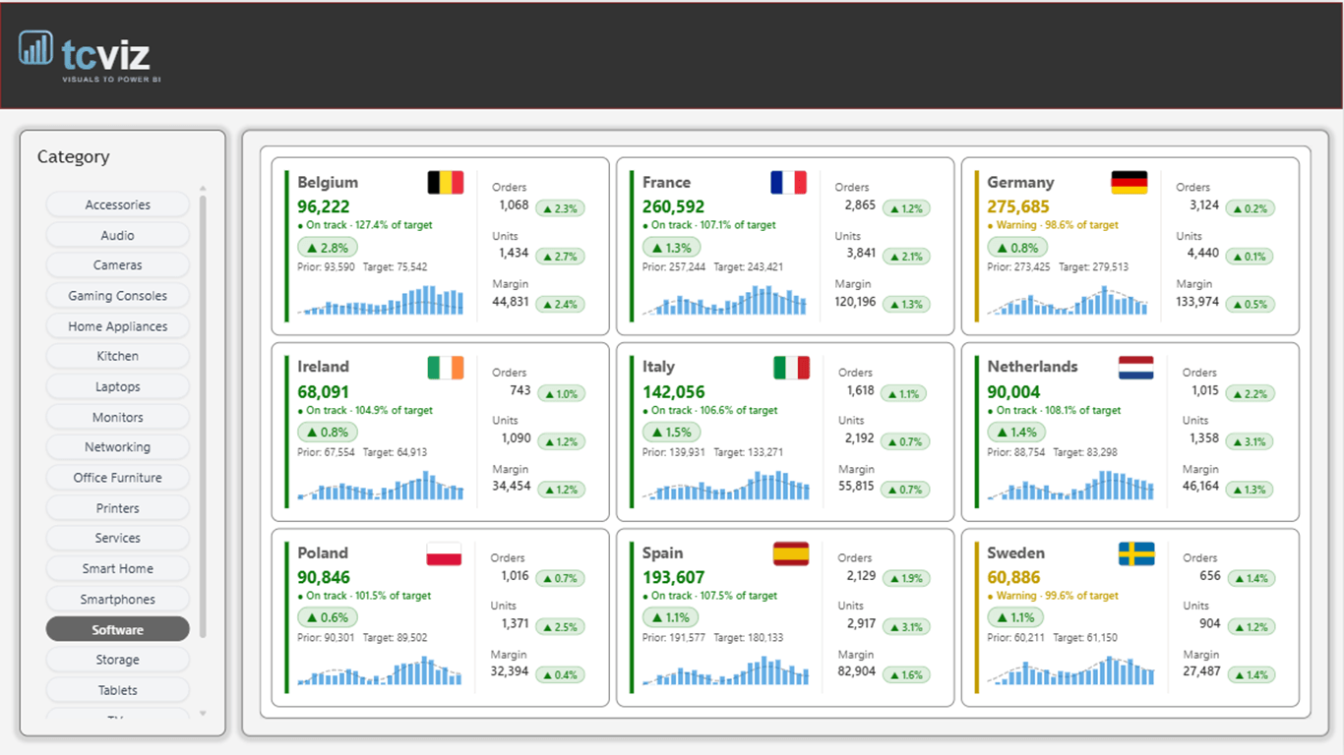Choose the Smart Home category
The height and width of the screenshot is (755, 1344).
(118, 568)
